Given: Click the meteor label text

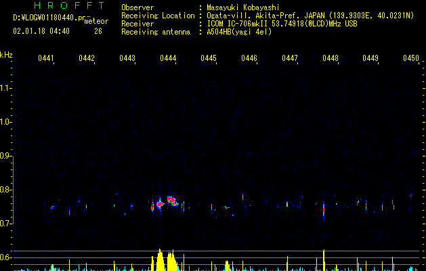Looking at the screenshot, I should coord(96,21).
